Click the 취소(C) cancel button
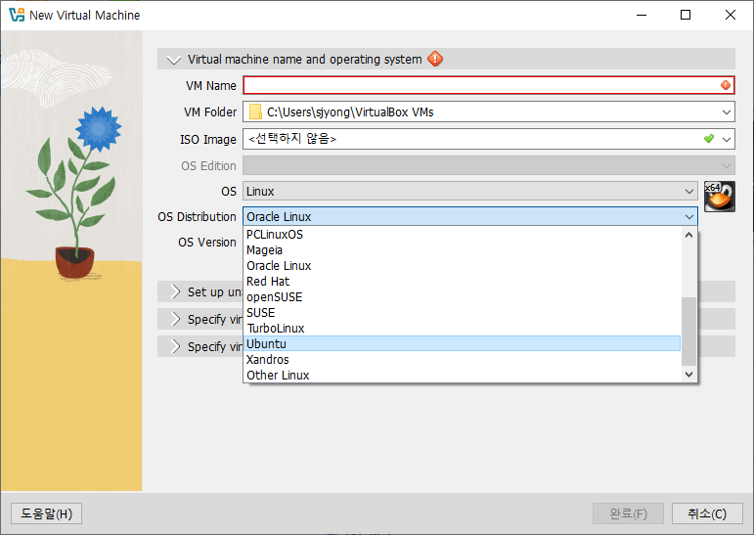 tap(707, 513)
